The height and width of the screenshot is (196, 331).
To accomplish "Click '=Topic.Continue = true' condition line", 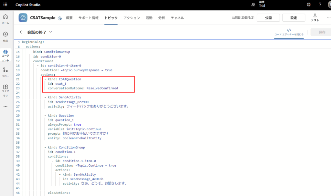I will (x=86, y=165).
